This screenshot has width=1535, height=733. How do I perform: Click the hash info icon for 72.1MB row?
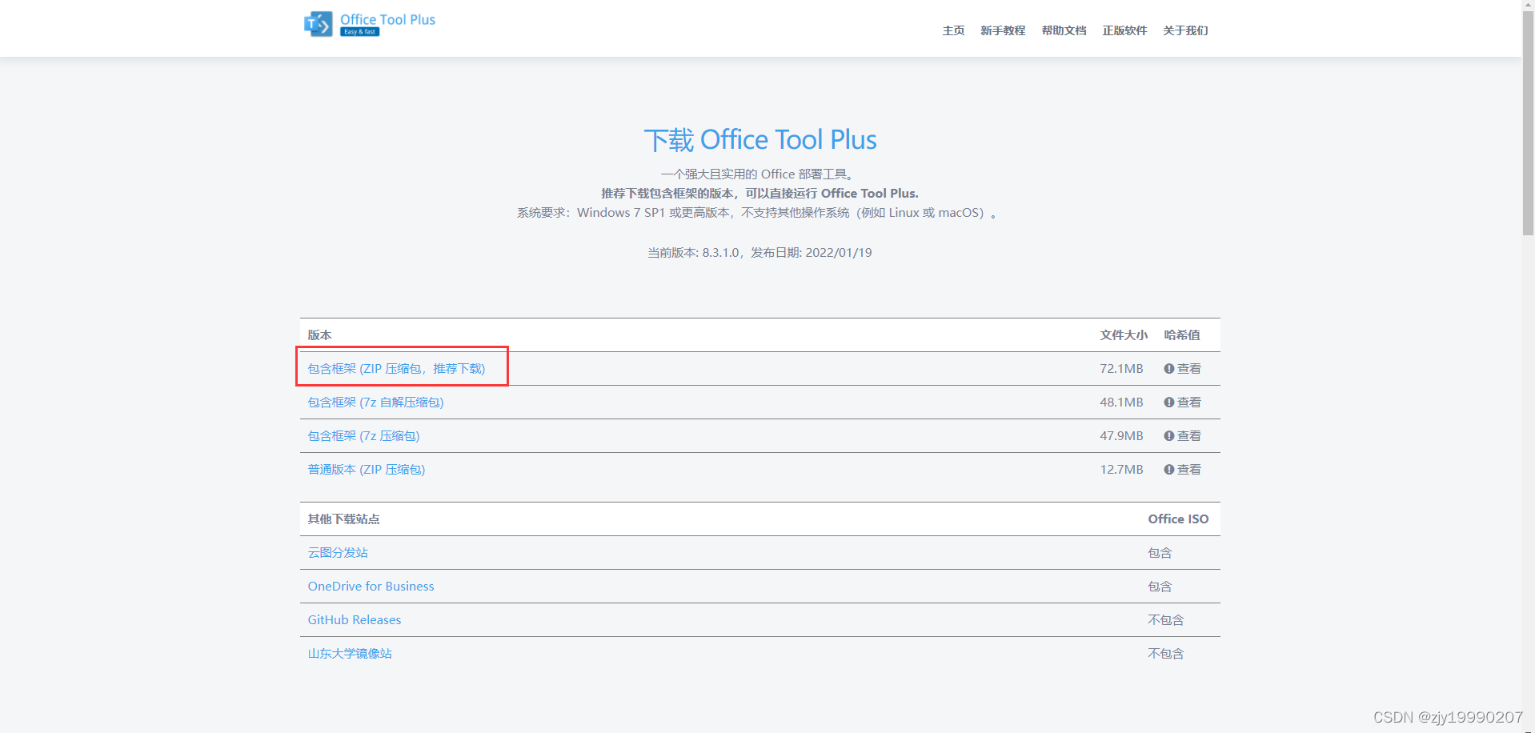[1168, 369]
